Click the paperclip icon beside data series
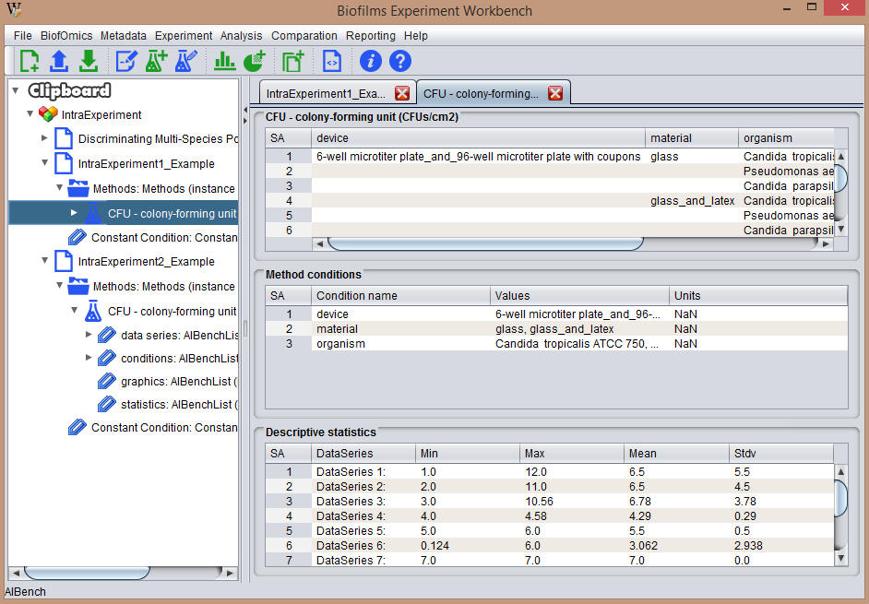 pyautogui.click(x=106, y=336)
